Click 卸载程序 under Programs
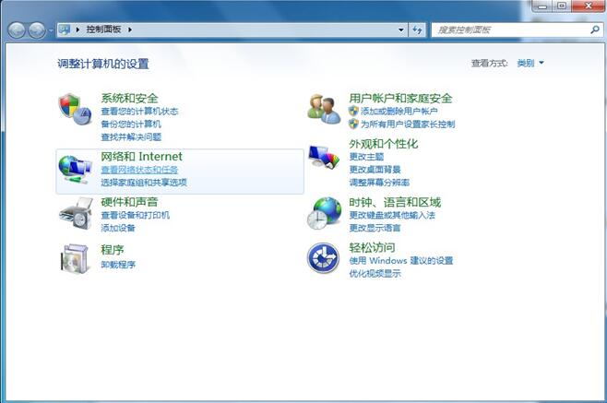Viewport: 607px width, 403px height. pyautogui.click(x=118, y=265)
